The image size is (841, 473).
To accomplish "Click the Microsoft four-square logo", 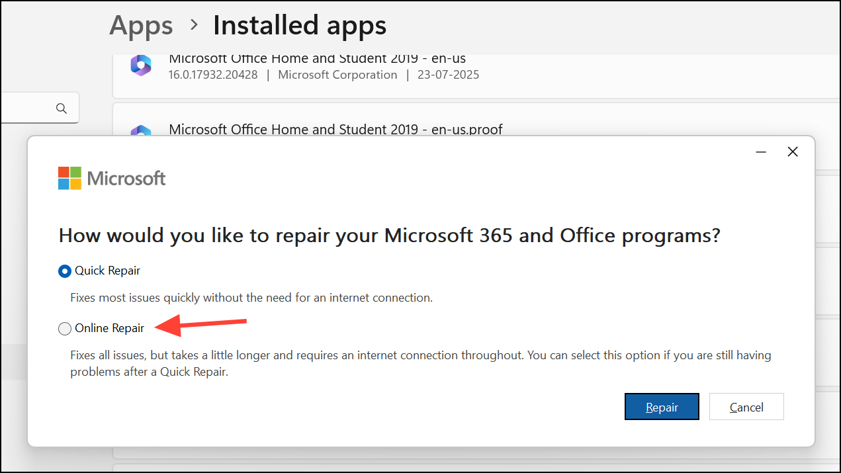I will click(x=69, y=177).
